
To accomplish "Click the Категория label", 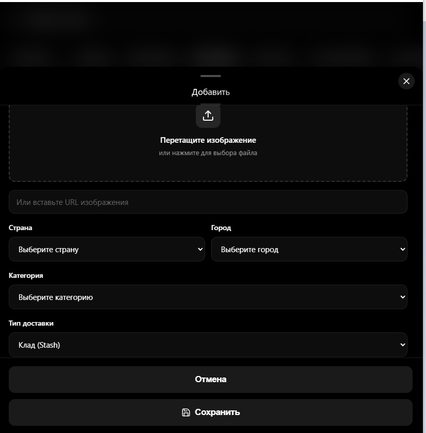I will point(26,276).
